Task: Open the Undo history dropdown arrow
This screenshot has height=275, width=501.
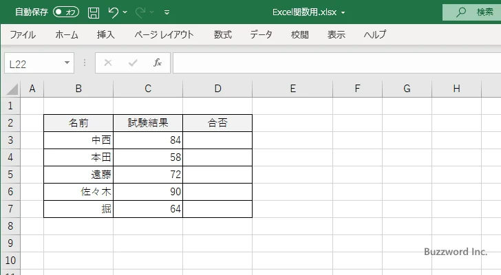Action: pos(125,12)
